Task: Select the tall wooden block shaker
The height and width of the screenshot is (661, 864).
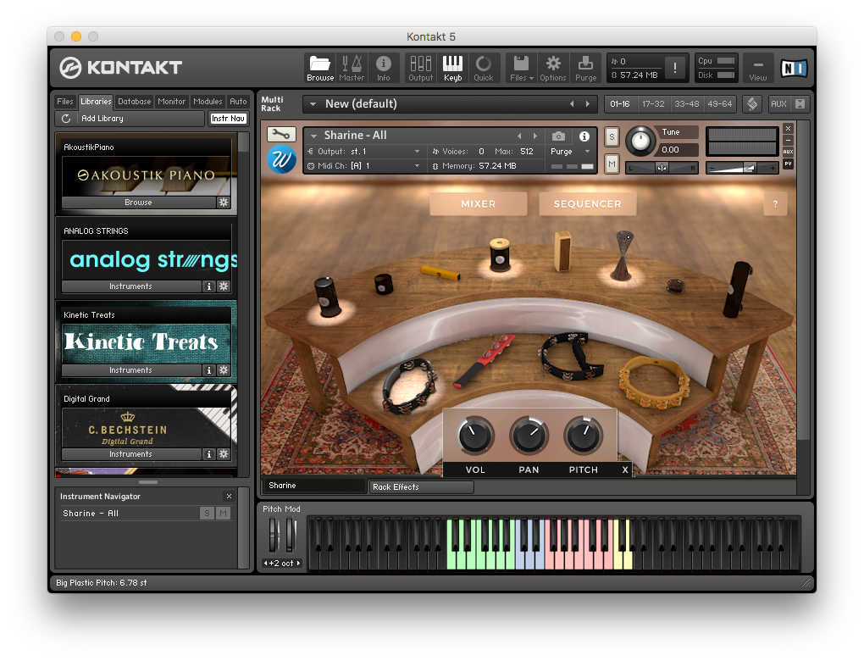Action: coord(562,252)
